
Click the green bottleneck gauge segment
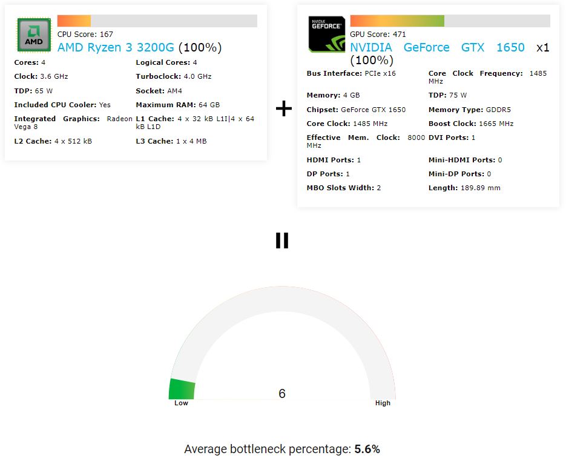coord(182,389)
